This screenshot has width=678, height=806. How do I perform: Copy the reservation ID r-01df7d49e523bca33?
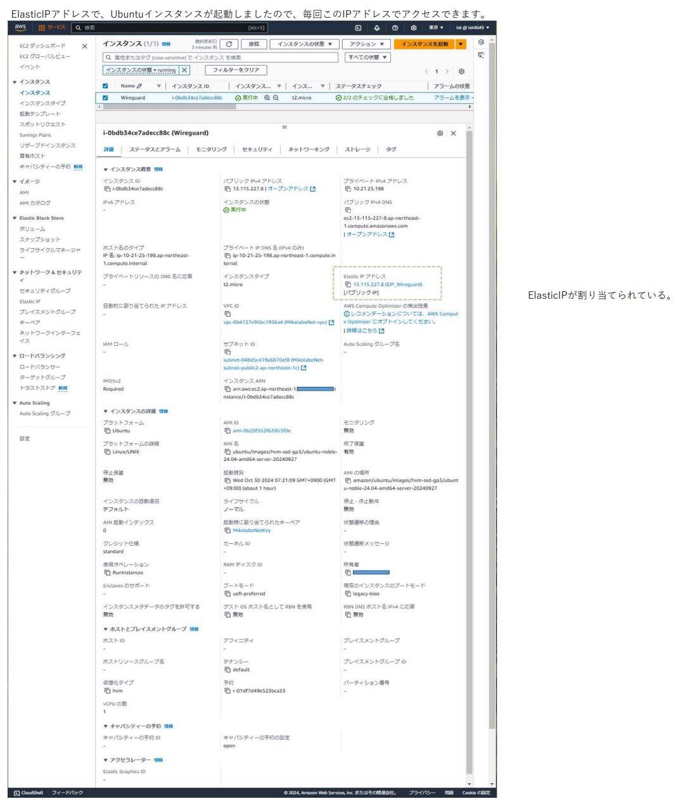click(227, 691)
